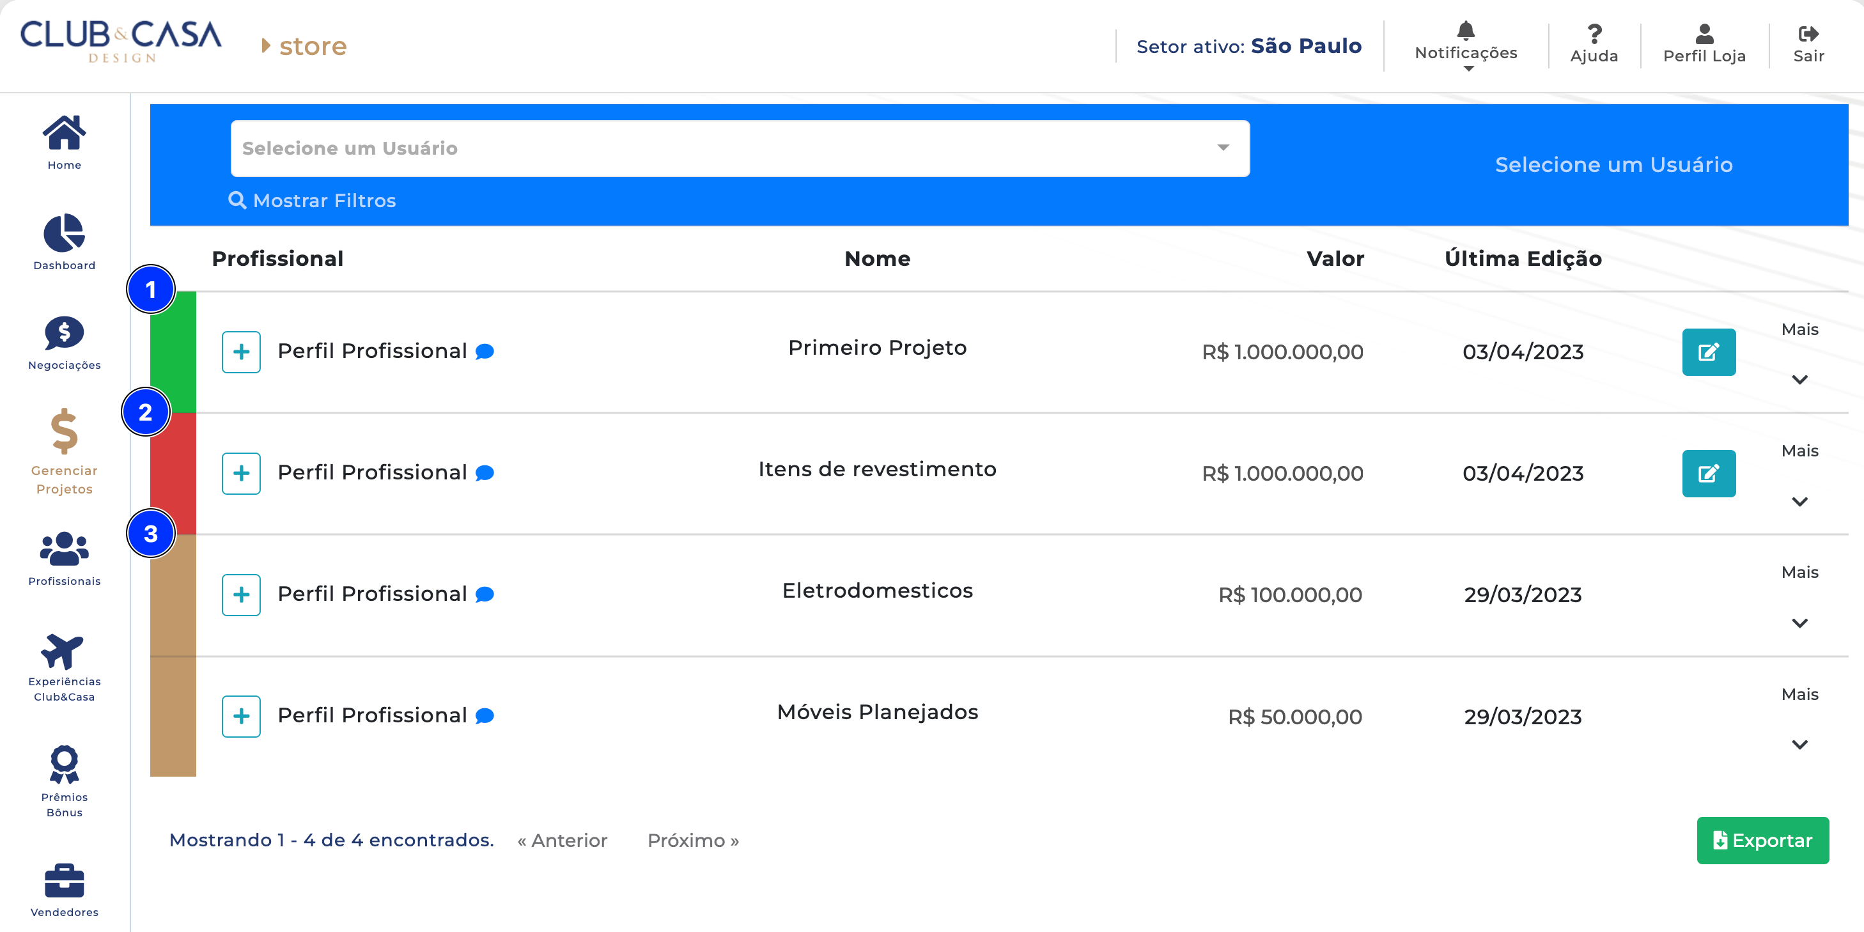Open Ajuda question mark icon
This screenshot has width=1864, height=932.
(x=1594, y=34)
